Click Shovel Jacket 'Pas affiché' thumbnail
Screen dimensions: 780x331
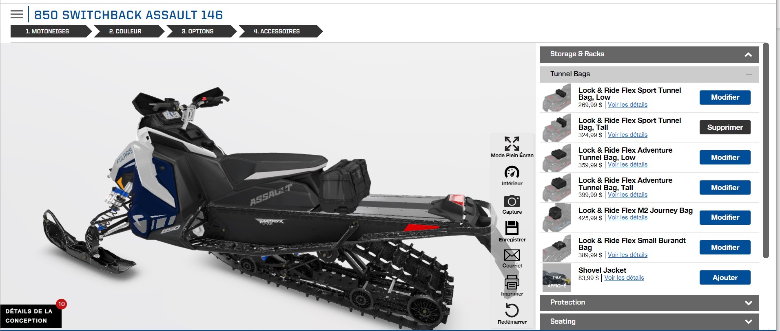coord(557,278)
